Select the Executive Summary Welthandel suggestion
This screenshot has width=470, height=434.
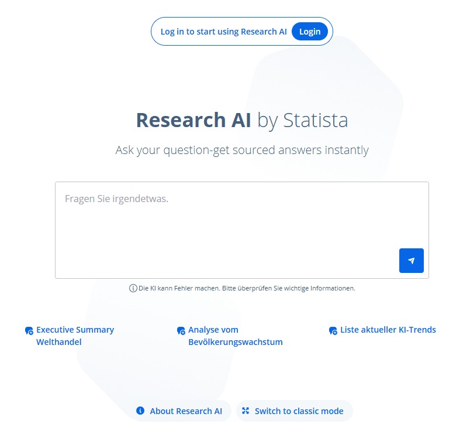point(75,336)
